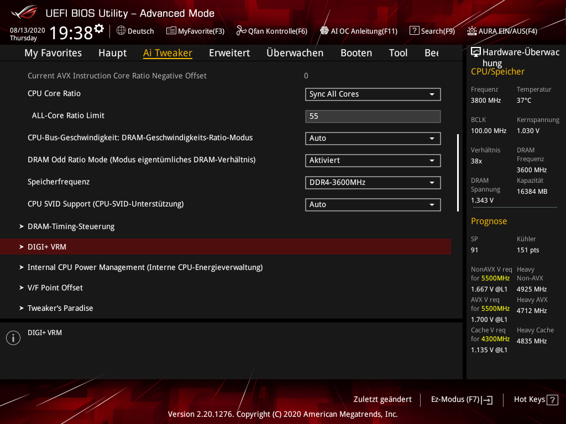This screenshot has height=424, width=566.
Task: Open the Booten tab
Action: coord(357,53)
